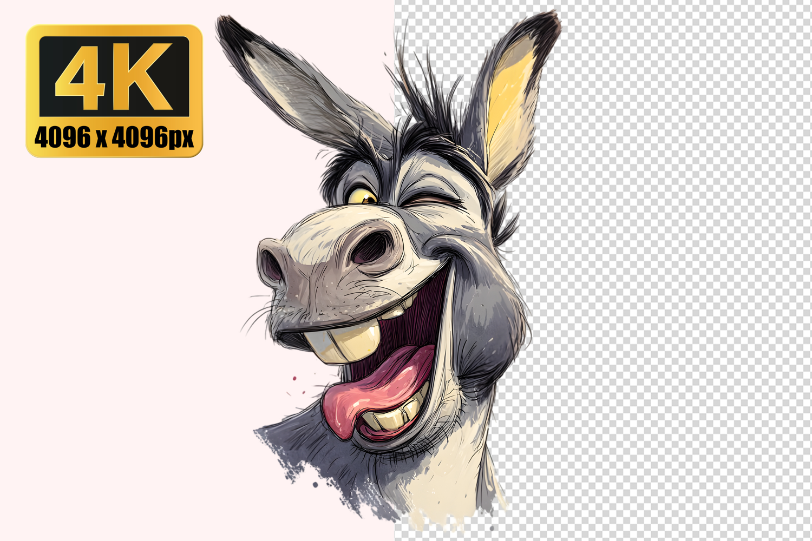Click the large "4K" lettering
Screen dimensions: 812x541
point(114,76)
